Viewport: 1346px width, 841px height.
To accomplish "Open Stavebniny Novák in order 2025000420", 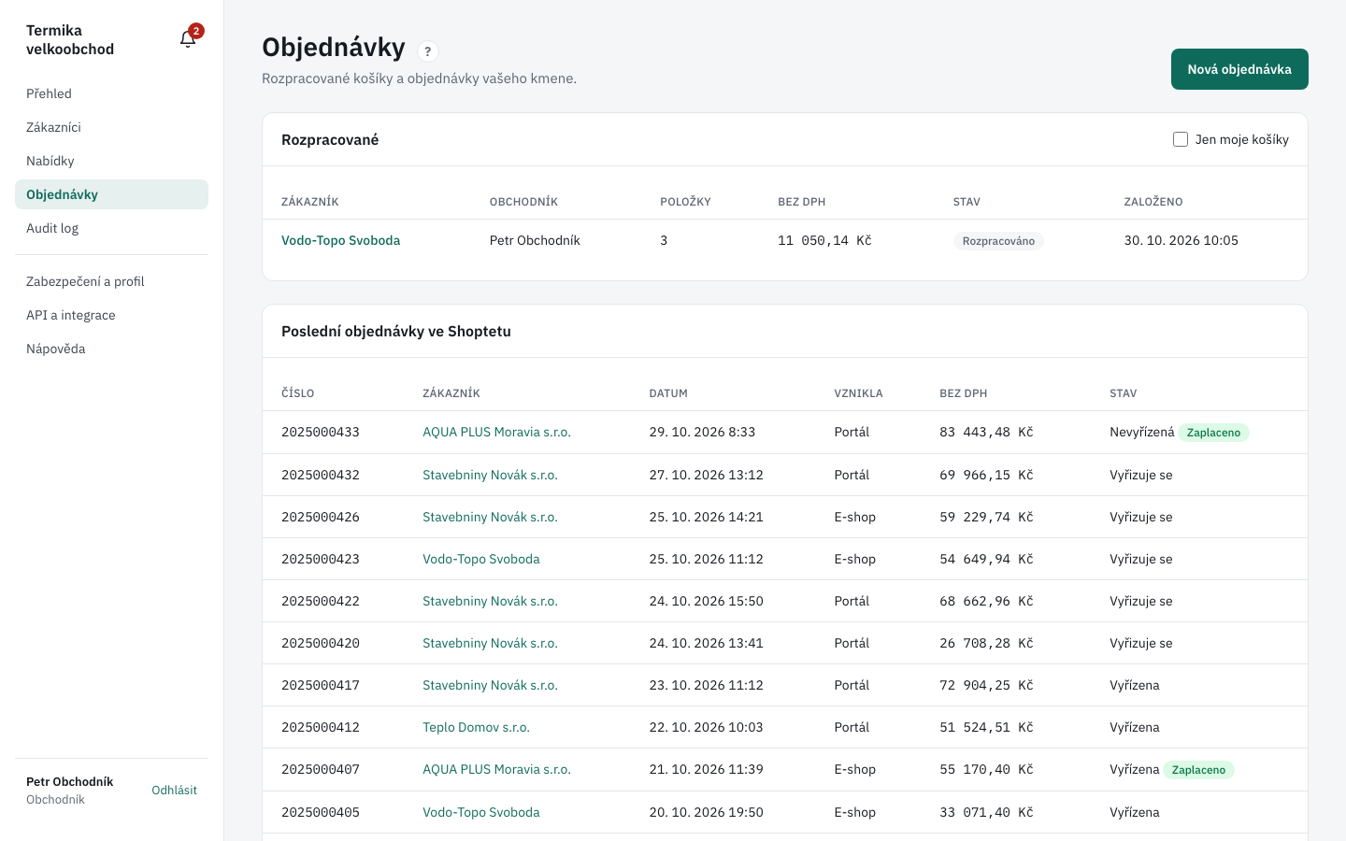I will (x=490, y=643).
